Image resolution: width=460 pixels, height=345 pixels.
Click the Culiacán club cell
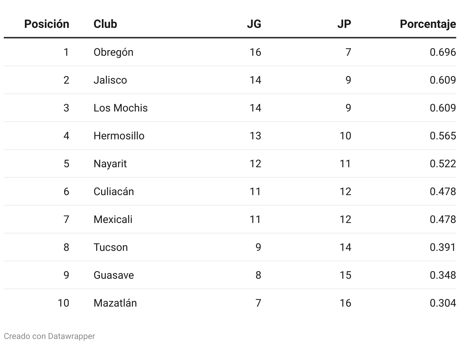[x=113, y=191]
